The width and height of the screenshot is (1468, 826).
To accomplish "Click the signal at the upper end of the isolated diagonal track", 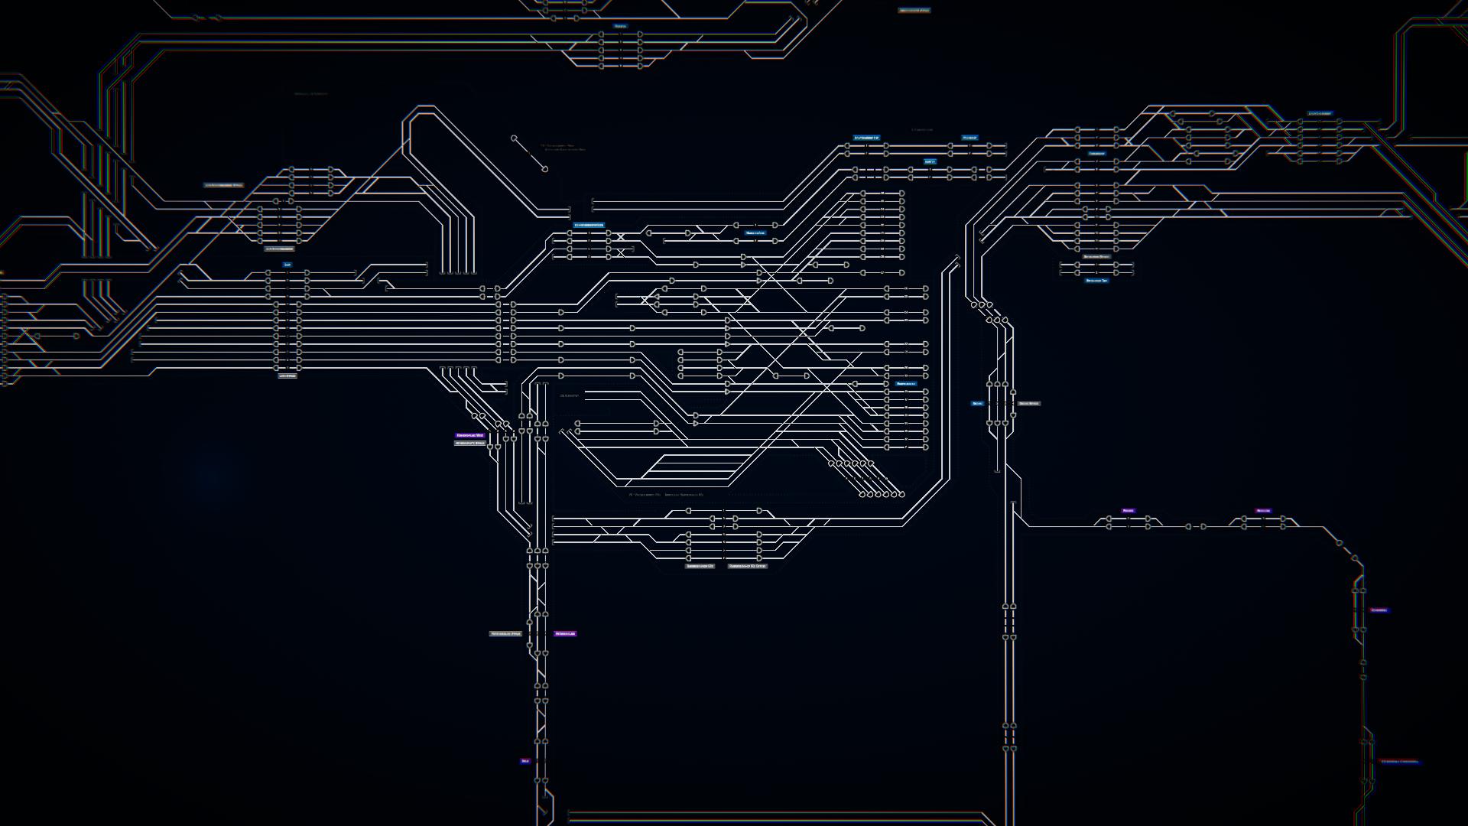I will [x=514, y=138].
